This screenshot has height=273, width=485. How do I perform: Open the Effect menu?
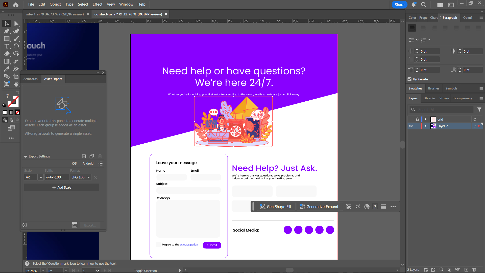[97, 4]
